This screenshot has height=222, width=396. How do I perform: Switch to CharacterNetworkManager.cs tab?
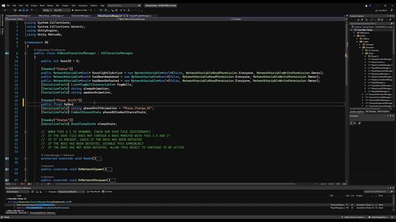18,15
